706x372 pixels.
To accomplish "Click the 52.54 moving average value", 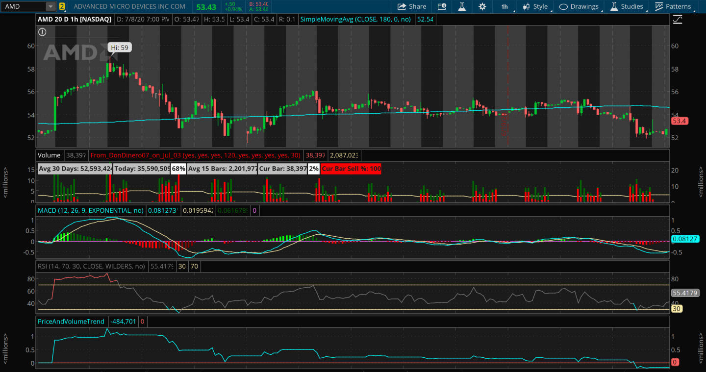I will (x=425, y=19).
